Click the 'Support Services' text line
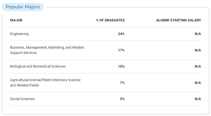Image resolution: width=211 pixels, height=116 pixels. 23,53
